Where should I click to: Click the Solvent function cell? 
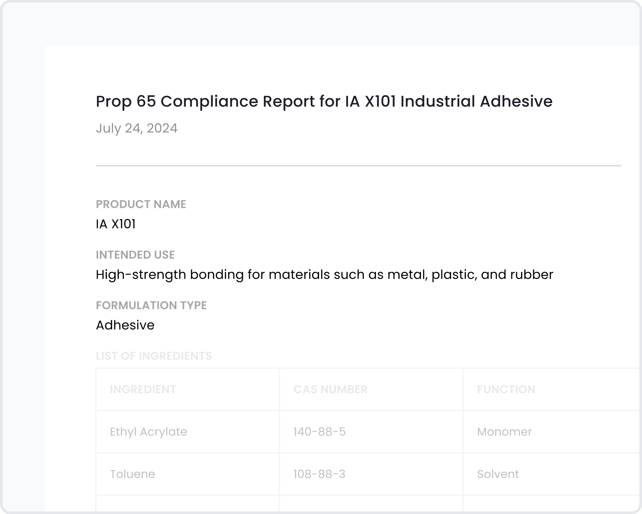(x=498, y=474)
